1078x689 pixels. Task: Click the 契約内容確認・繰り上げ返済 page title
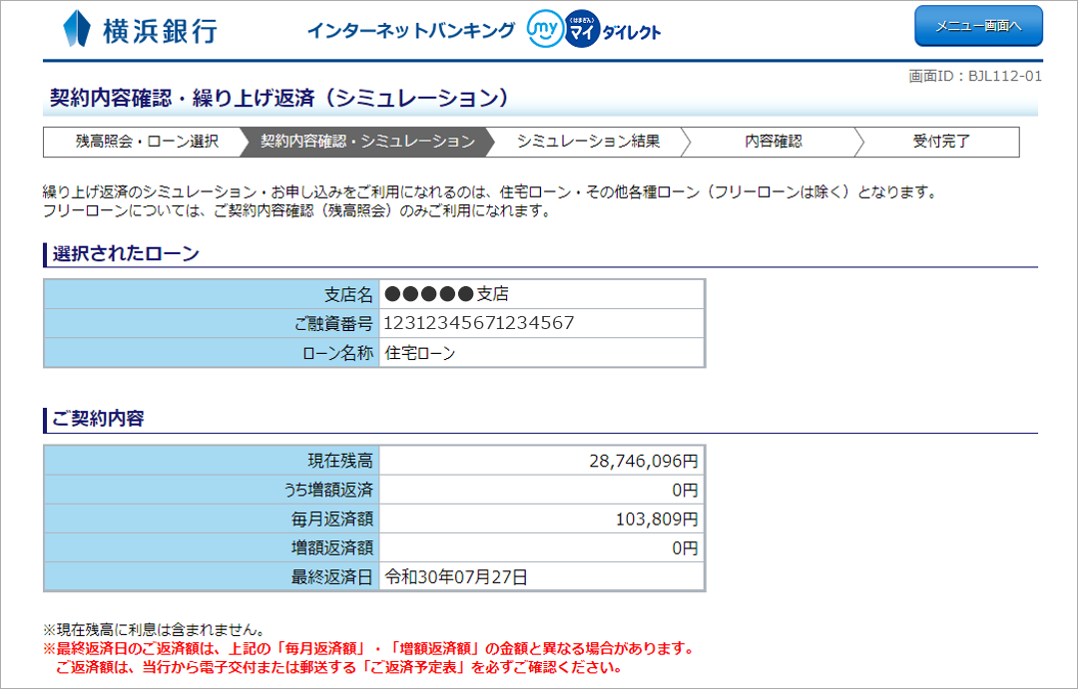pos(279,98)
